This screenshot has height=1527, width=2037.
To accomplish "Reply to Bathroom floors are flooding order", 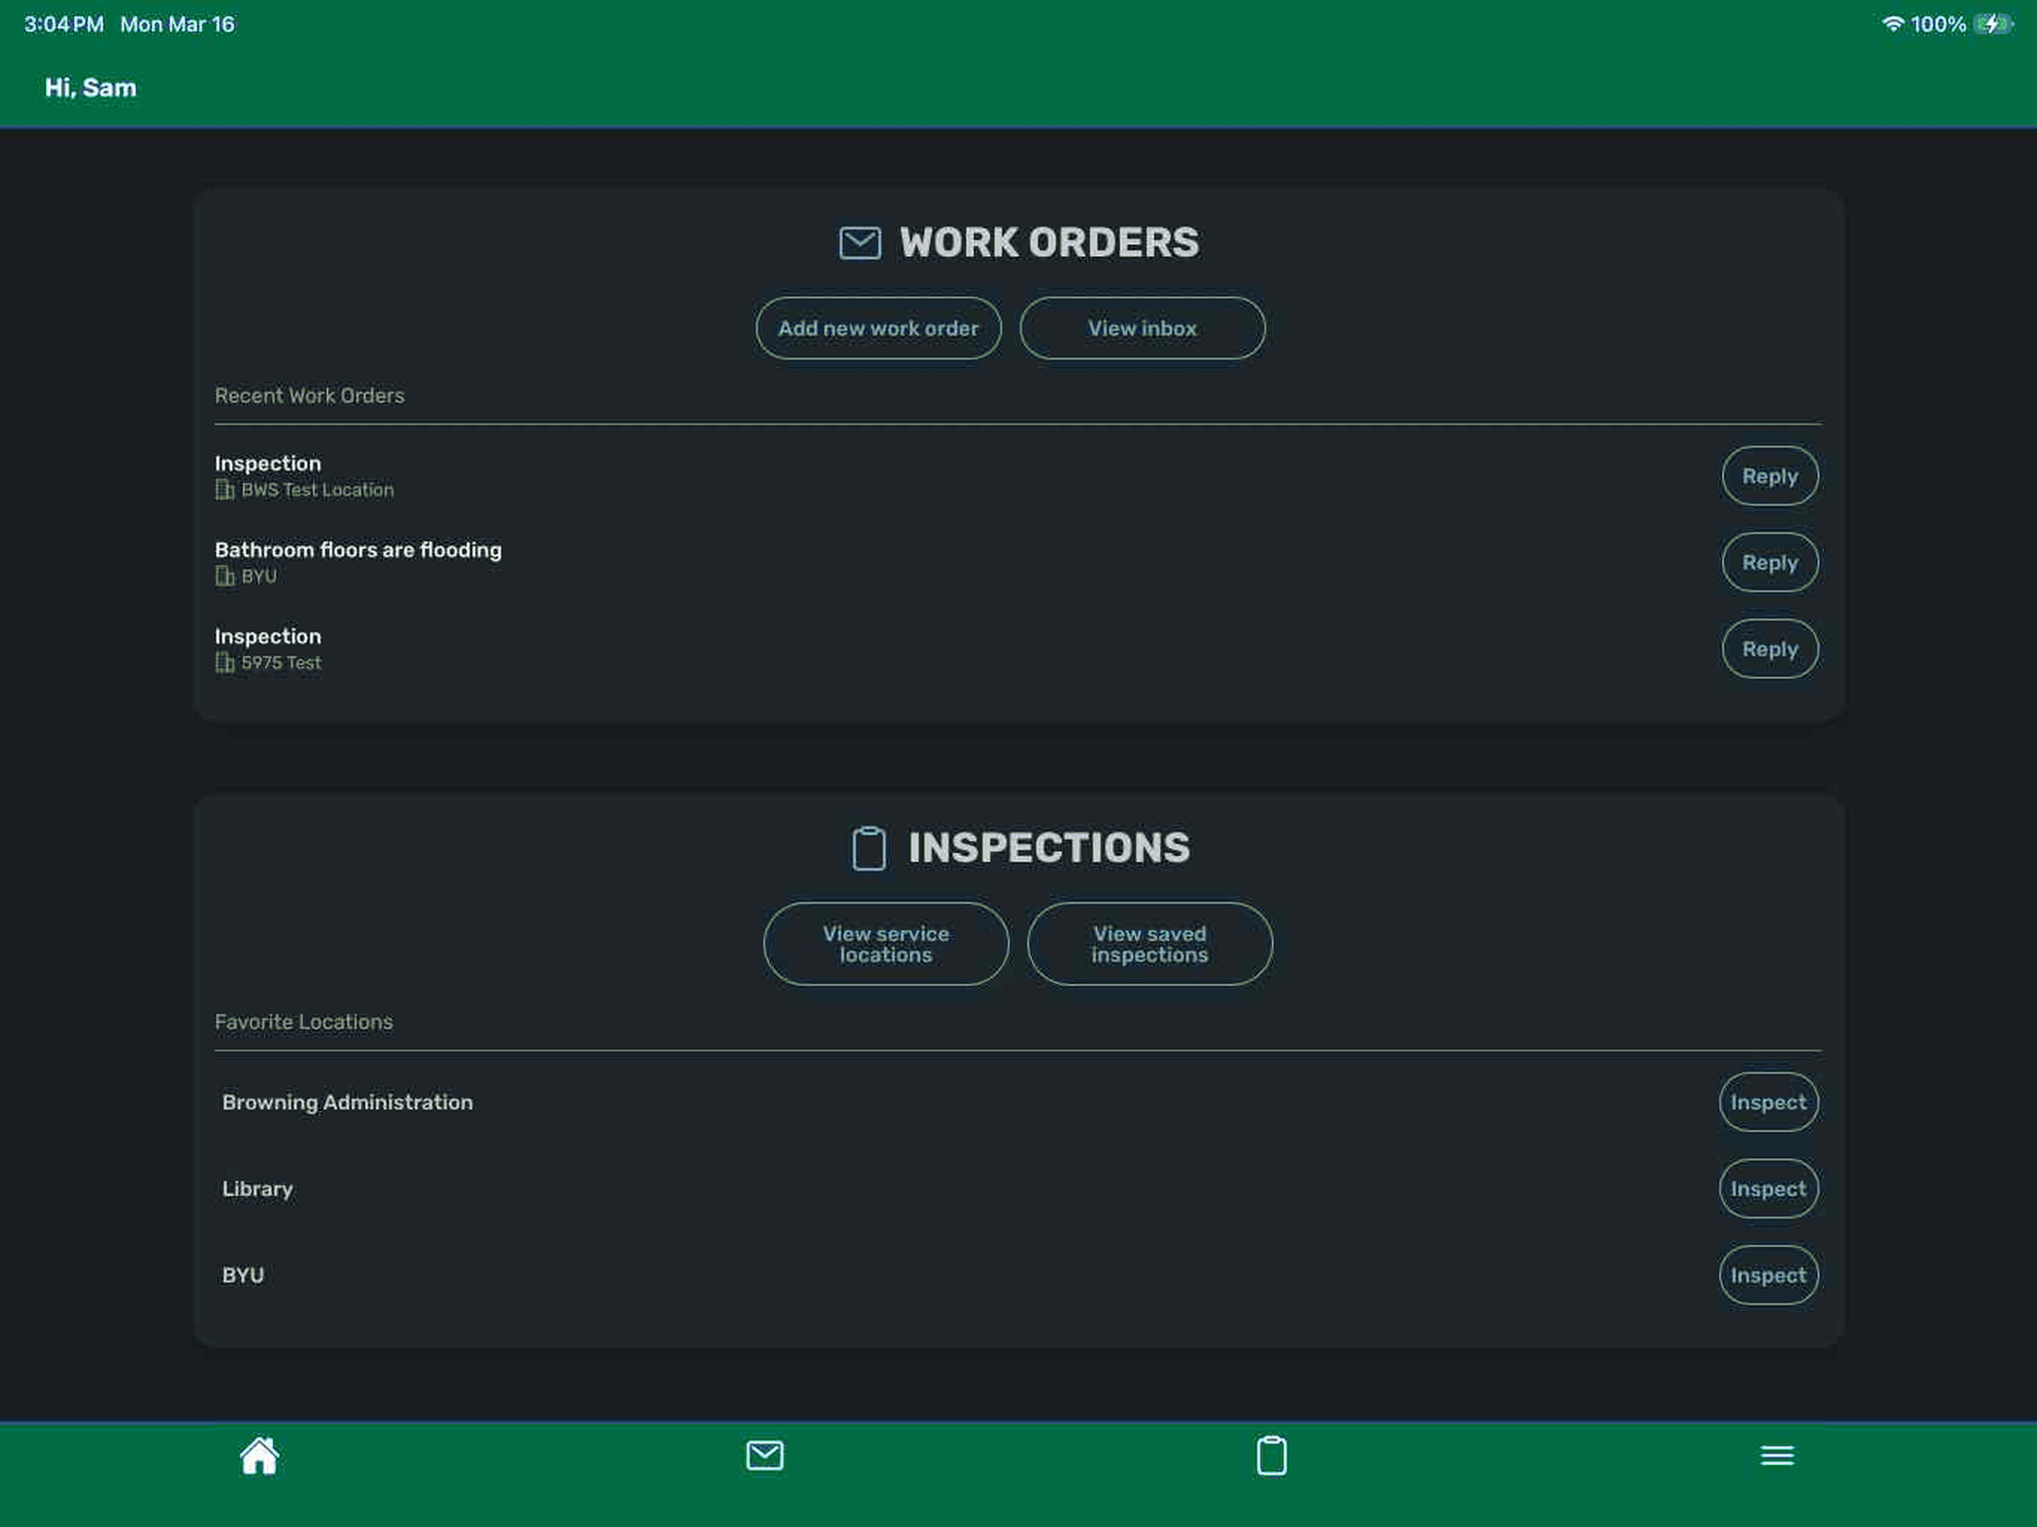I will point(1770,563).
